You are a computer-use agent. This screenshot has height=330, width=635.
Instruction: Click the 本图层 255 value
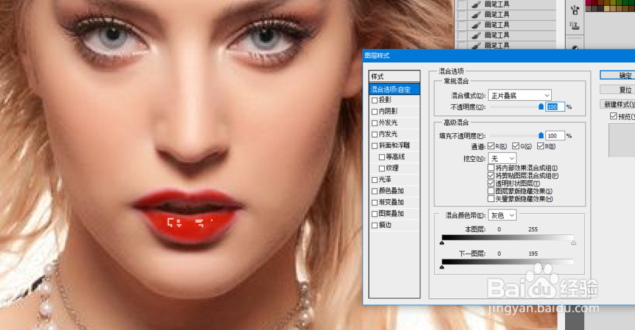pyautogui.click(x=533, y=229)
